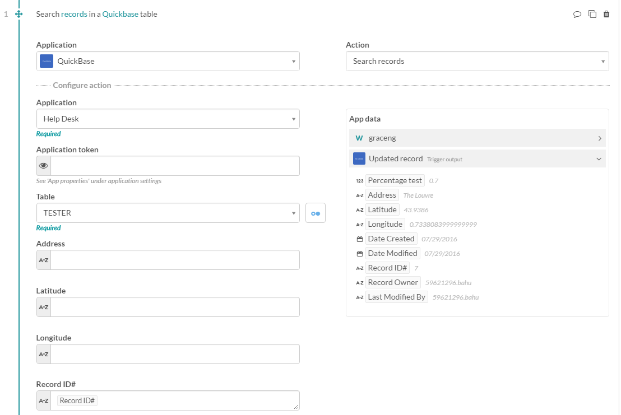Focus the Longitude text input field
621x415 pixels.
[x=175, y=354]
